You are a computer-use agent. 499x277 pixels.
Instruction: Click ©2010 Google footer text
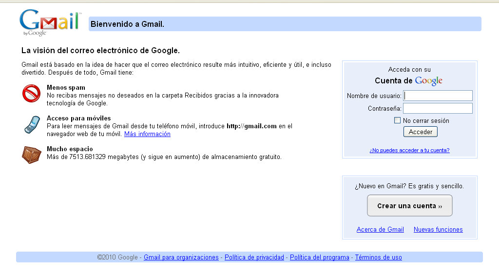pyautogui.click(x=117, y=257)
